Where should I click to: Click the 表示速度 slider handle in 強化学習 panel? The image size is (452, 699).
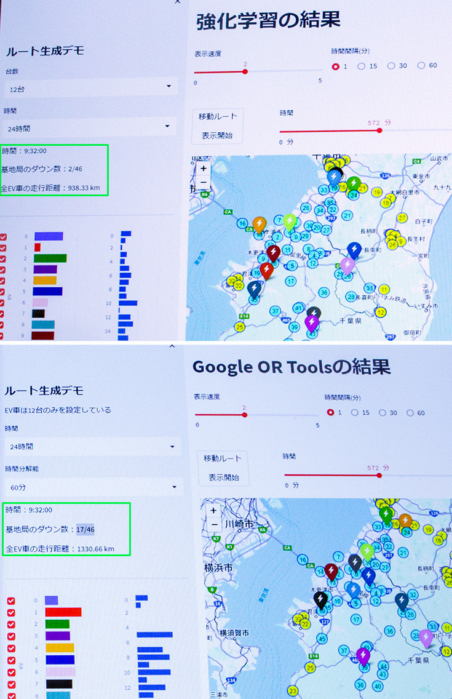click(245, 71)
